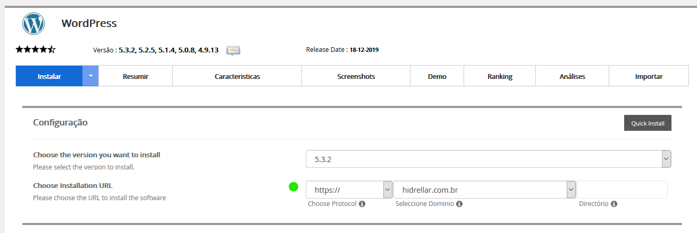The height and width of the screenshot is (233, 697).
Task: Click the release date 18-12-2019 text
Action: coord(364,50)
